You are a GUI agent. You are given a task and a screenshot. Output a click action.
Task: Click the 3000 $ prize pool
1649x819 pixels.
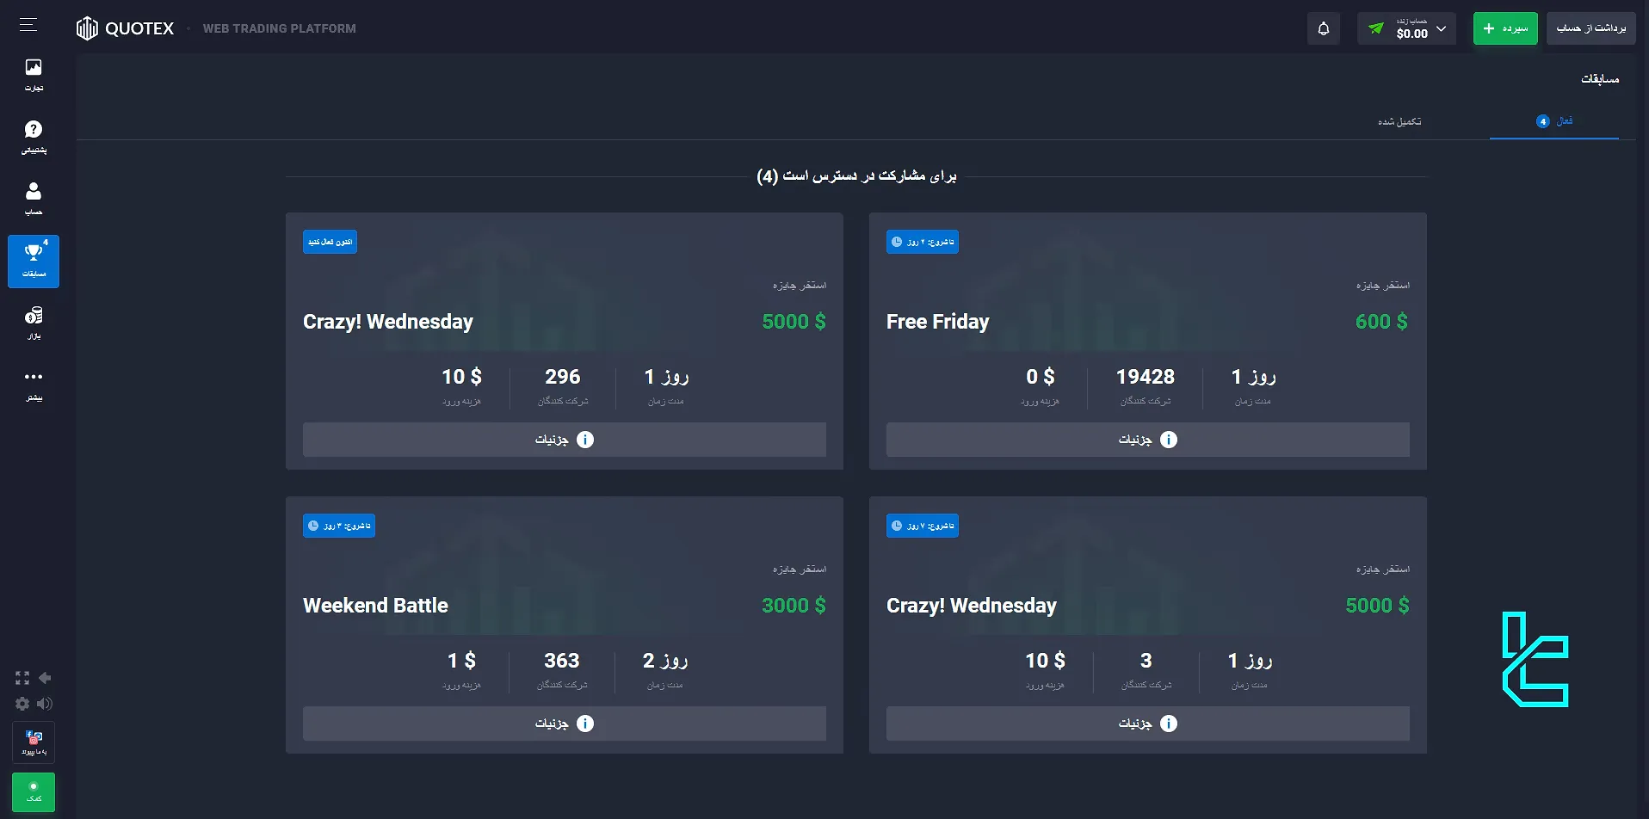click(794, 606)
